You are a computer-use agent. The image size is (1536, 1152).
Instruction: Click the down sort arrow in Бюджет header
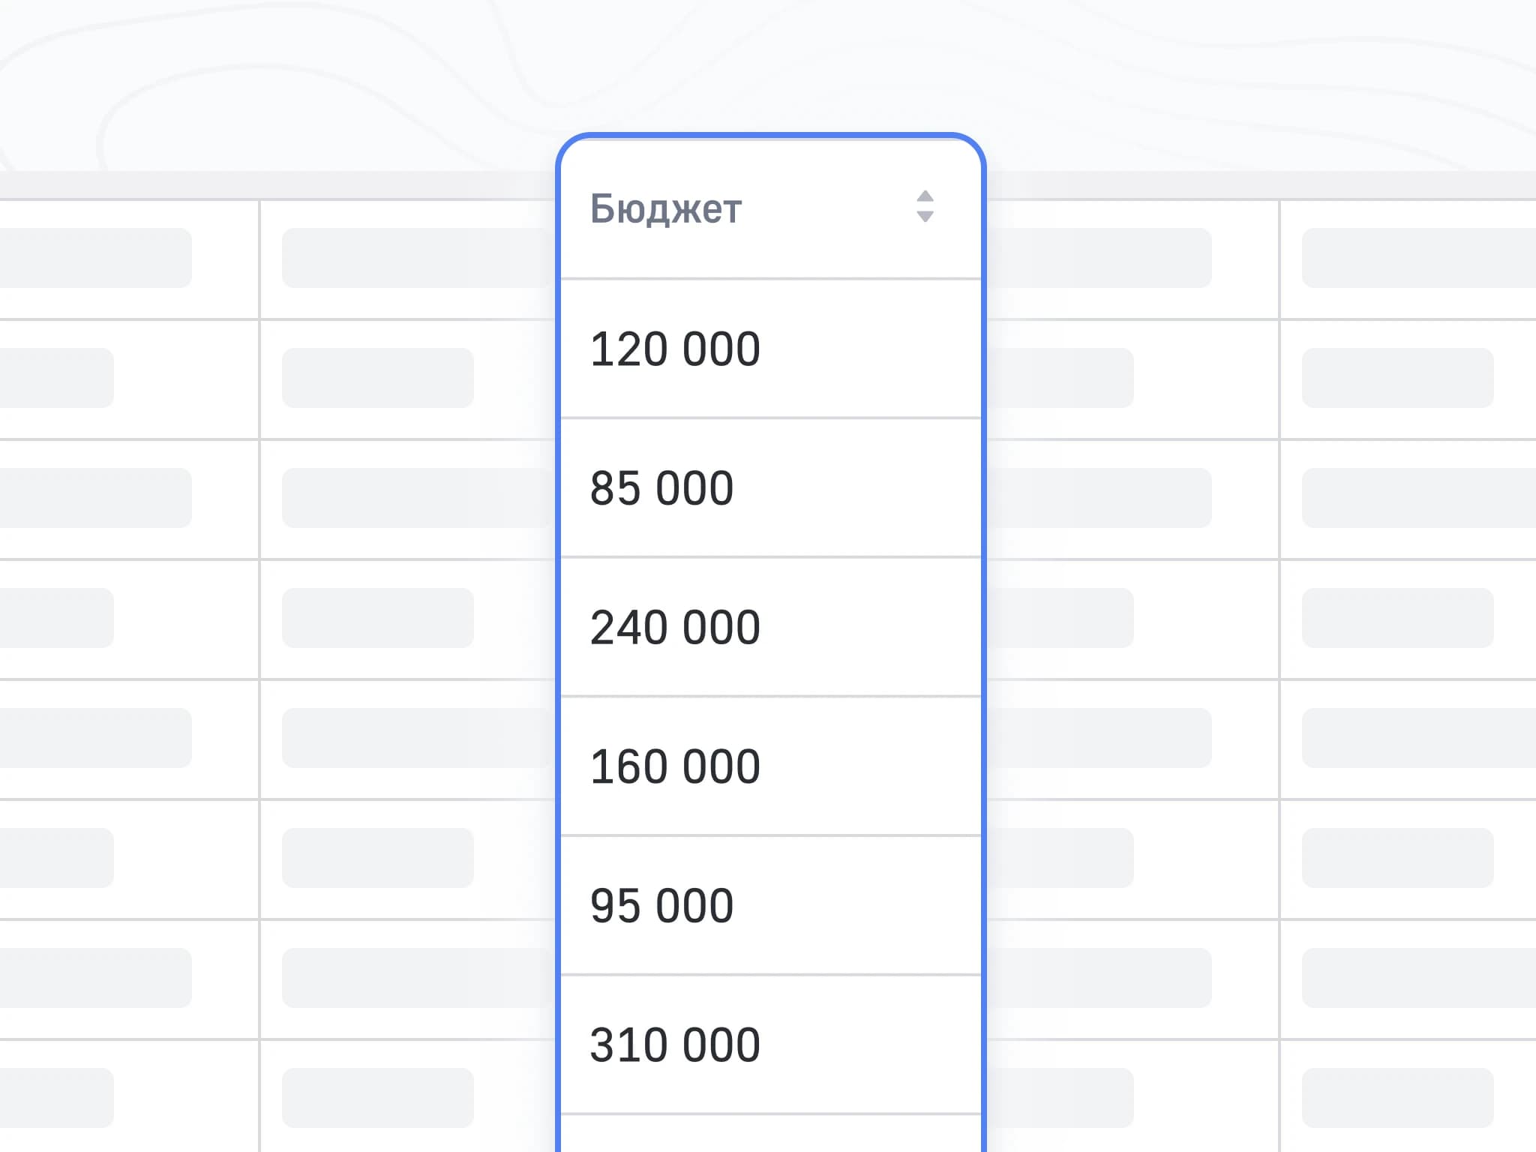[x=925, y=216]
